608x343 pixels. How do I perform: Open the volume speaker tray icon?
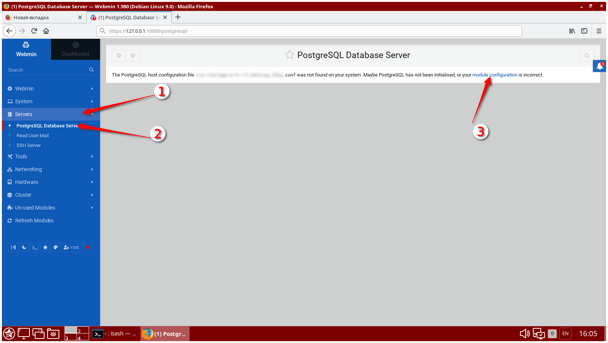[x=525, y=334]
